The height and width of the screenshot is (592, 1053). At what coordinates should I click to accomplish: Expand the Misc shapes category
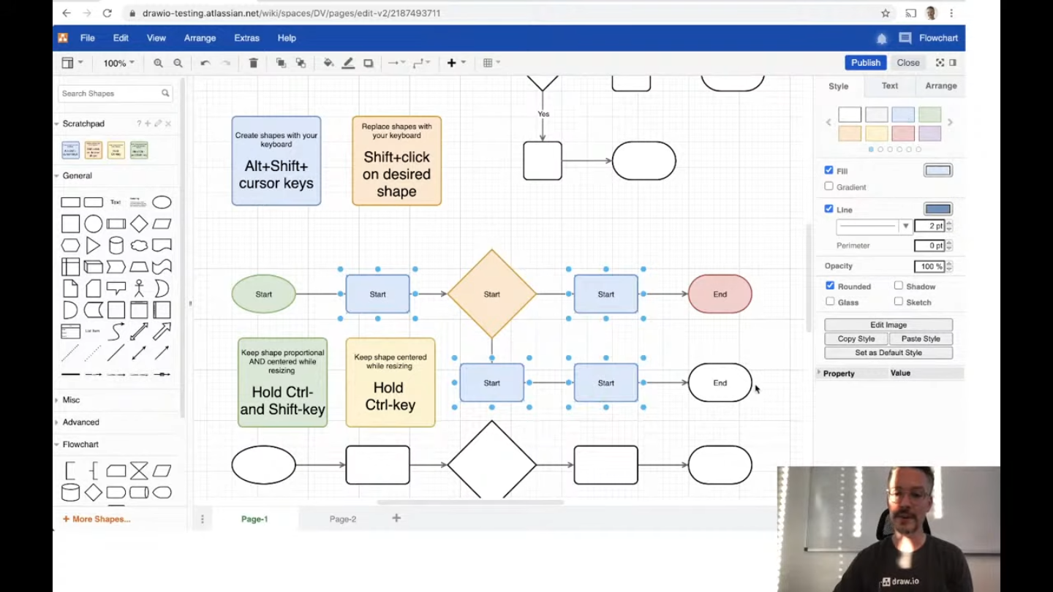coord(71,400)
